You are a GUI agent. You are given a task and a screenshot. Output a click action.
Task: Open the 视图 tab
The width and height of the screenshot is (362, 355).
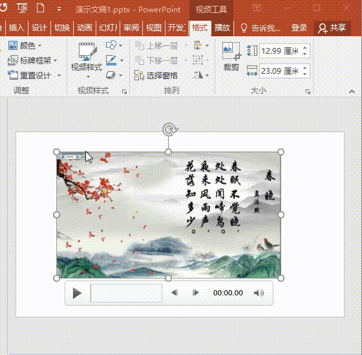pos(154,28)
